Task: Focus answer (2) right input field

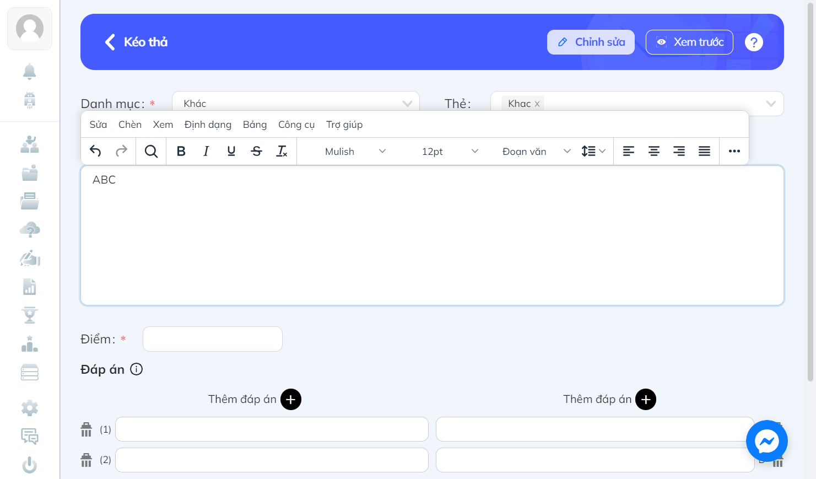Action: point(595,460)
